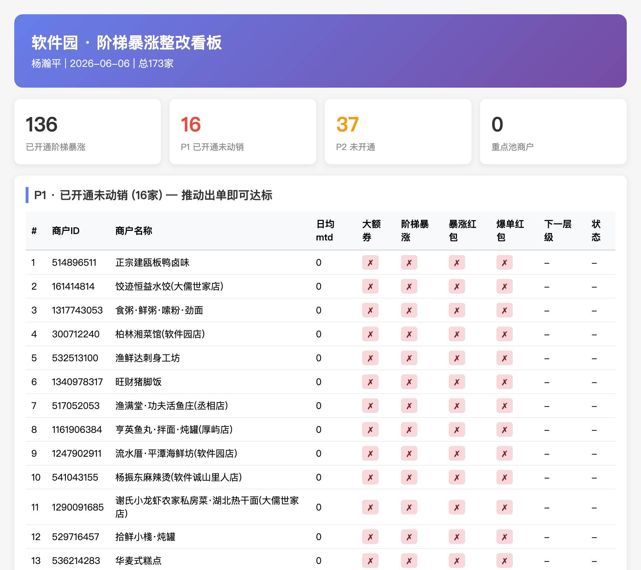Click merchant name 食粥·鲜粥·嗦粉·劲面
641x570 pixels.
coord(159,310)
